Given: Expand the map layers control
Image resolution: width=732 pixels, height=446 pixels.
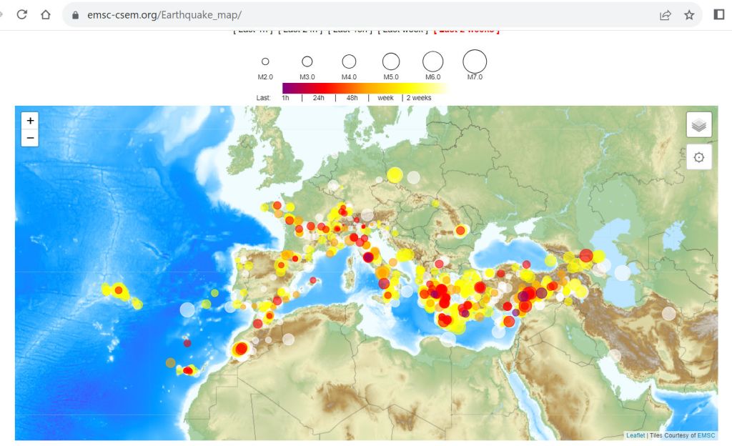Looking at the screenshot, I should tap(698, 124).
